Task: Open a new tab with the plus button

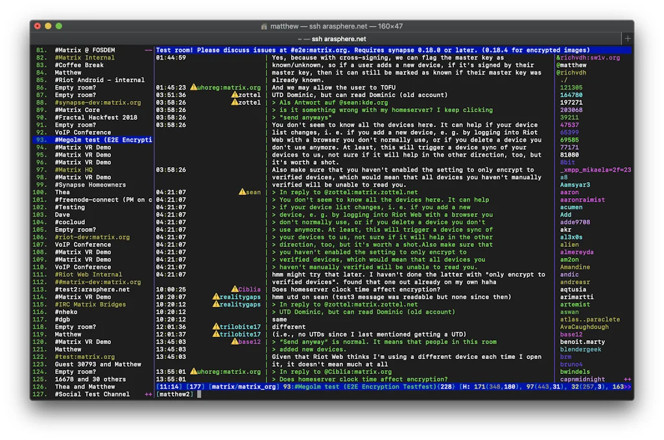Action: click(x=626, y=38)
